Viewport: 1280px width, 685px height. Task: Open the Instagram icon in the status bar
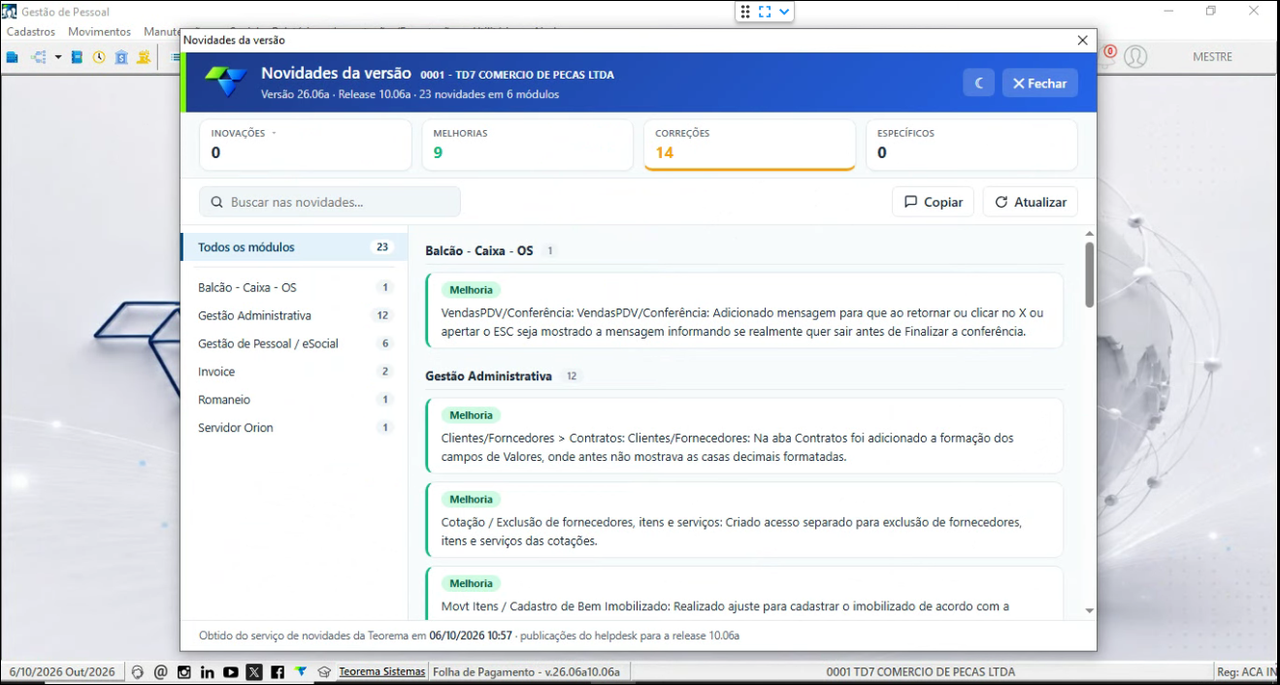click(184, 671)
